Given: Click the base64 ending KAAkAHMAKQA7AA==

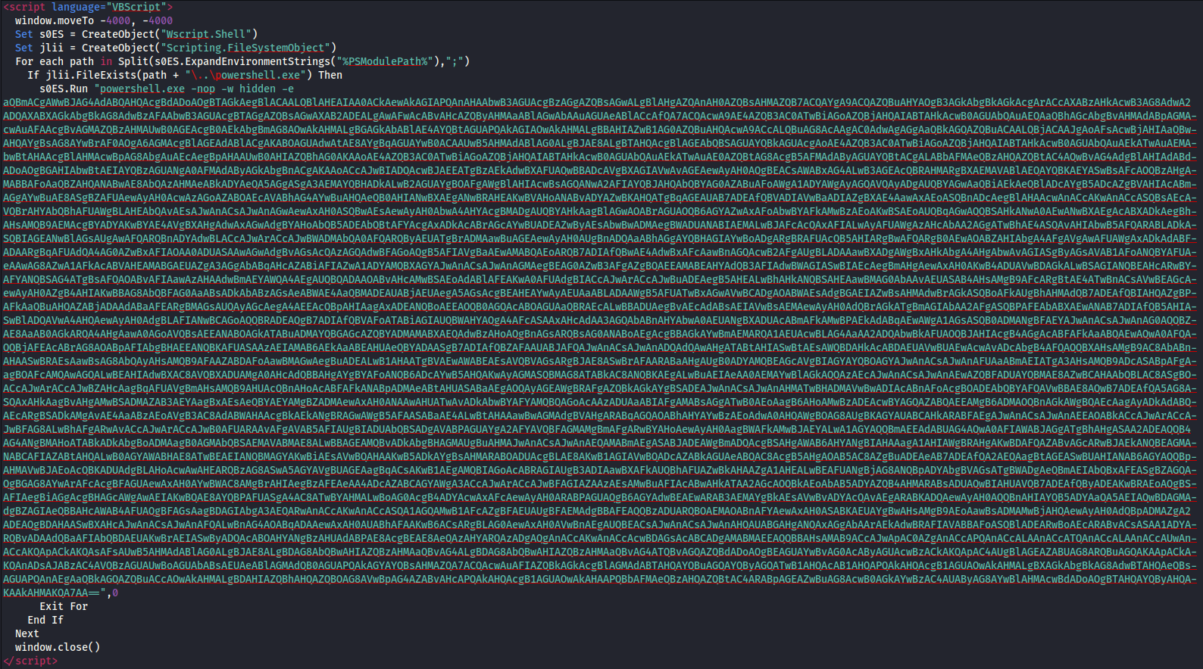Looking at the screenshot, I should [52, 593].
